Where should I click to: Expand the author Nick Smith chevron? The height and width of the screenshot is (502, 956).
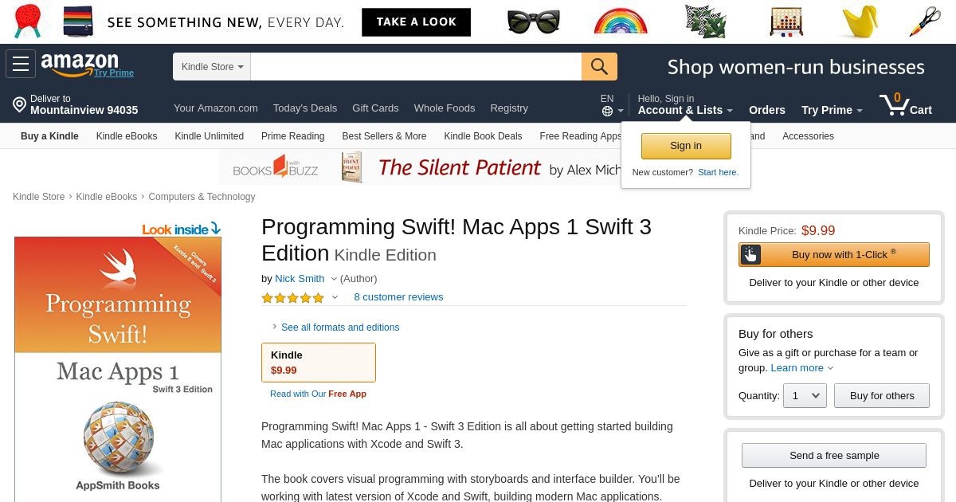334,279
